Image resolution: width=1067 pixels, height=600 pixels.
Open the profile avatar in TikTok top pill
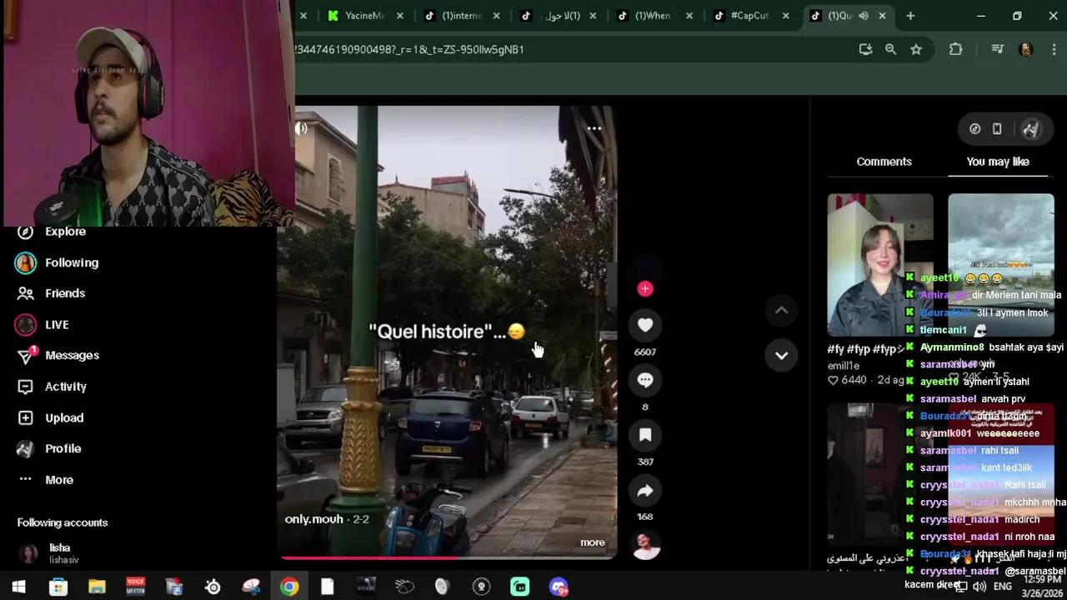1031,128
